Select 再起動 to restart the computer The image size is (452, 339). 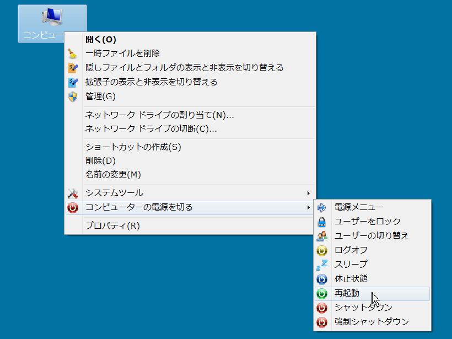pos(347,293)
